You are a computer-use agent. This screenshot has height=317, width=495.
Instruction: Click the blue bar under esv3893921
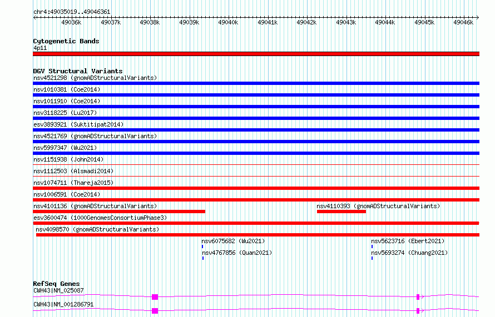(x=256, y=130)
